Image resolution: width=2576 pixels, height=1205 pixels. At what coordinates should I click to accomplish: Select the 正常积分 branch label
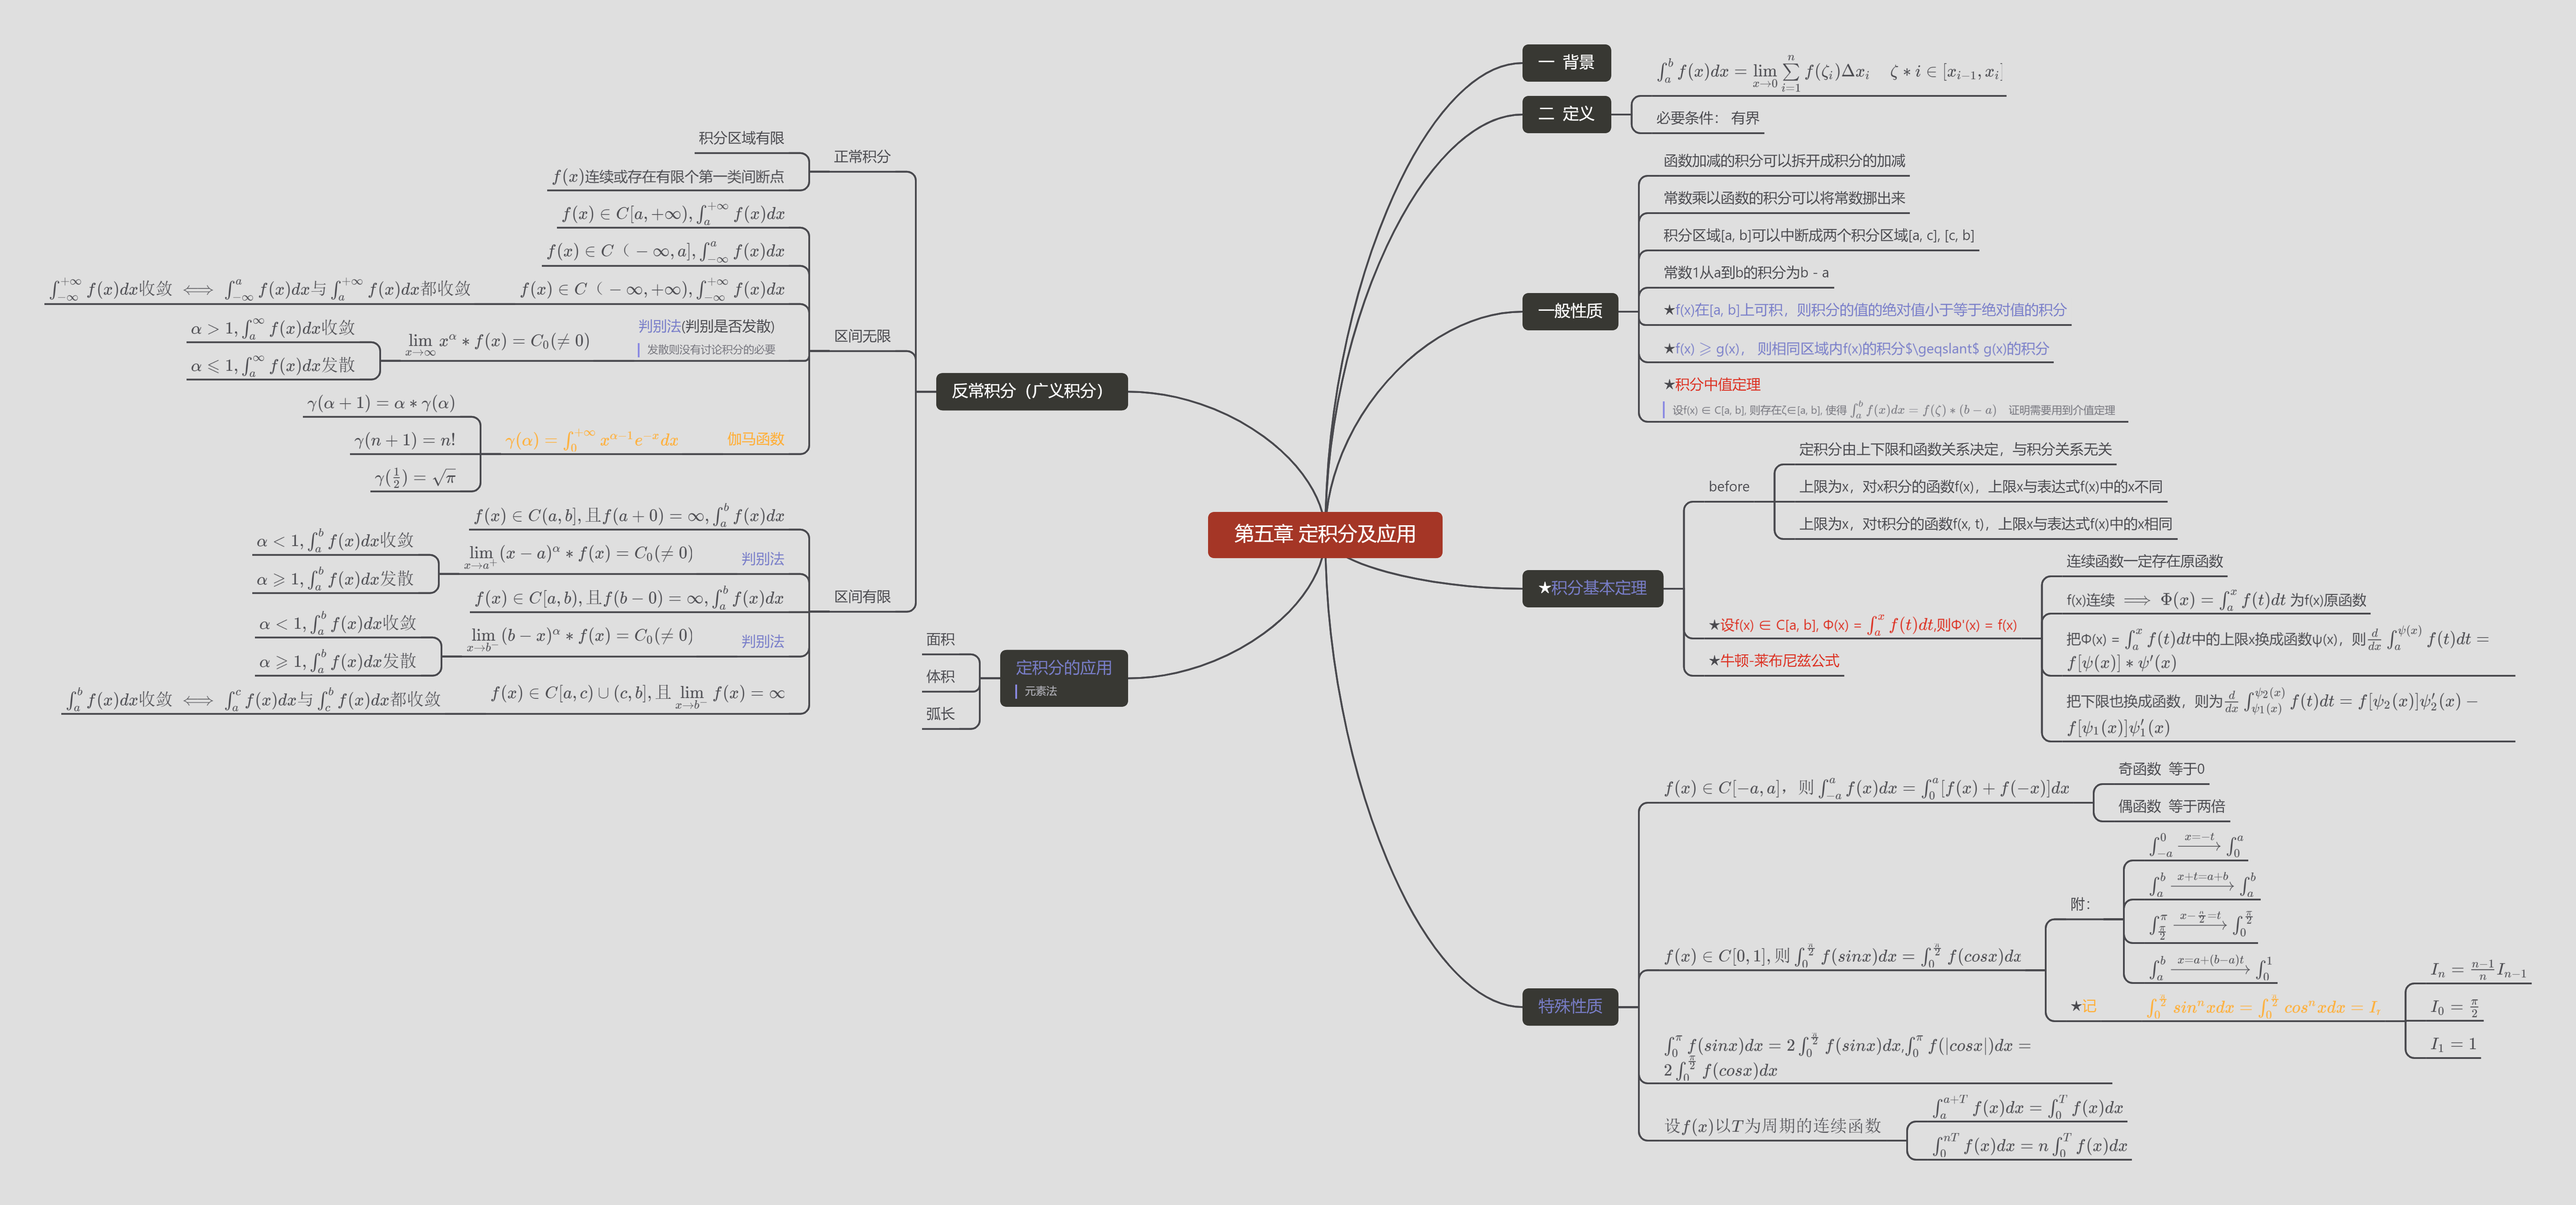click(862, 157)
